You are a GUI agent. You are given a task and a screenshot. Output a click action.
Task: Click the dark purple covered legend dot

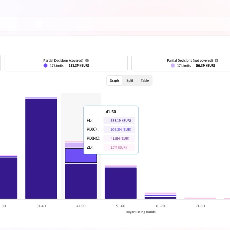pyautogui.click(x=45, y=66)
